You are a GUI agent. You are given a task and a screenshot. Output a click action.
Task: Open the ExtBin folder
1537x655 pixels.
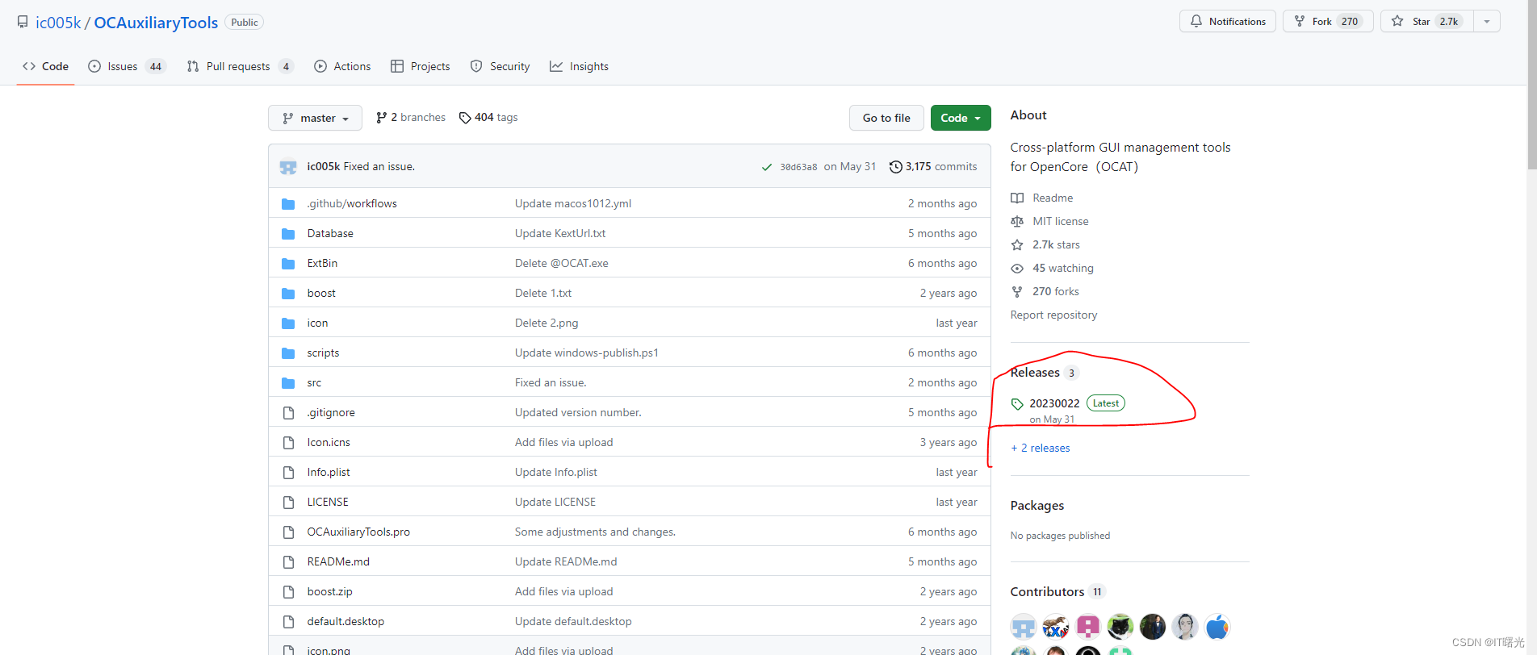pos(322,263)
